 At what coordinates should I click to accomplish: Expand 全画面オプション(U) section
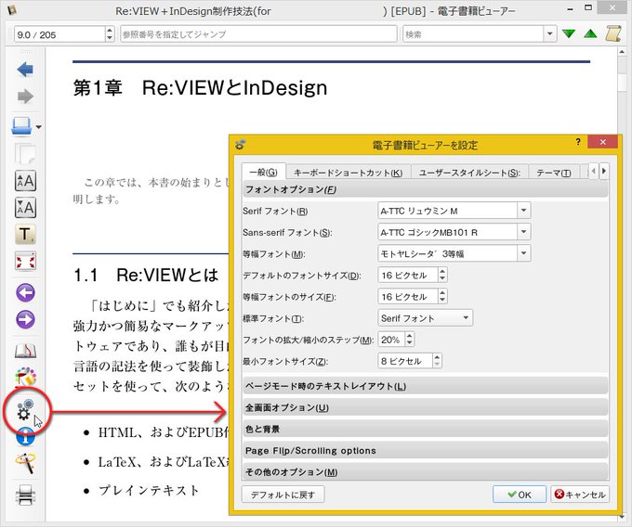pos(425,407)
